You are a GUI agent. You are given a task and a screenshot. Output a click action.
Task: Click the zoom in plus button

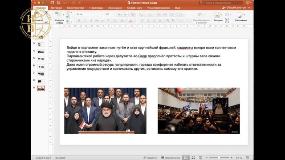[232, 158]
